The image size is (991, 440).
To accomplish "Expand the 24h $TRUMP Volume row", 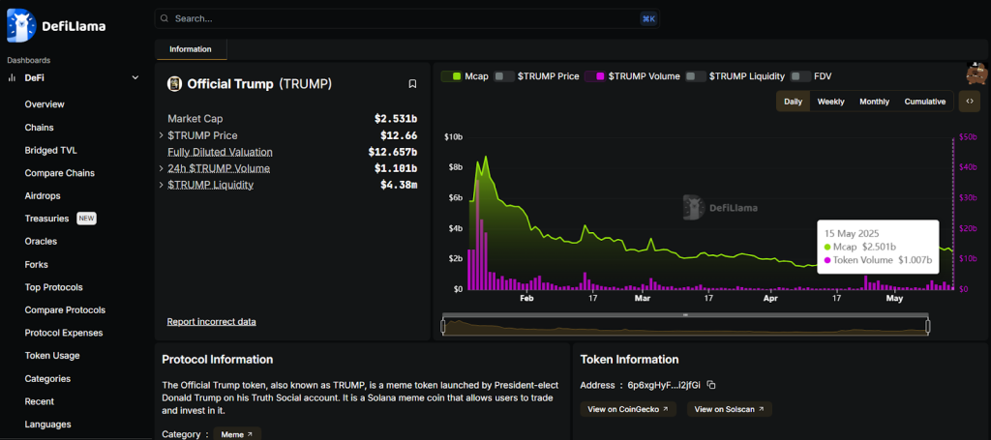I will click(x=162, y=168).
